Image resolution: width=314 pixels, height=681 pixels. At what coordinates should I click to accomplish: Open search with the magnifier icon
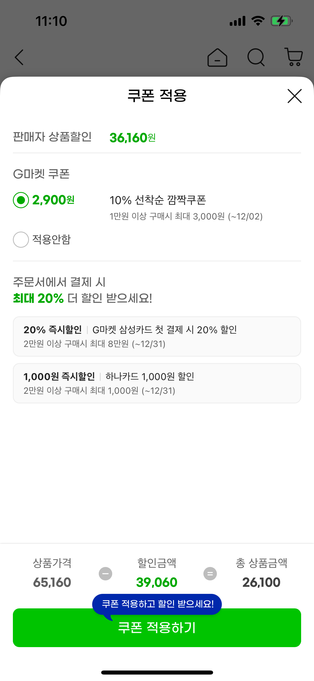256,57
